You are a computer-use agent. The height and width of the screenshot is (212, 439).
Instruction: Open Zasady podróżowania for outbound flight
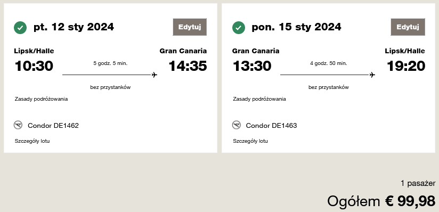41,99
